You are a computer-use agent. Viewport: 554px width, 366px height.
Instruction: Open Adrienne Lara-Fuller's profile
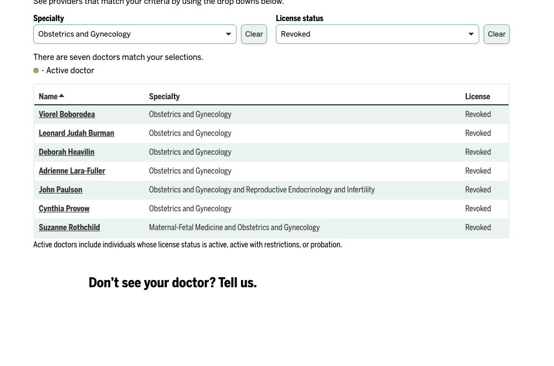coord(72,171)
